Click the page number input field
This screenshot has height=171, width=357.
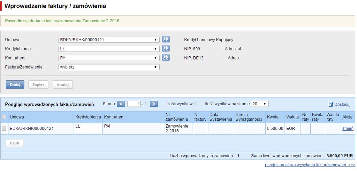(134, 104)
